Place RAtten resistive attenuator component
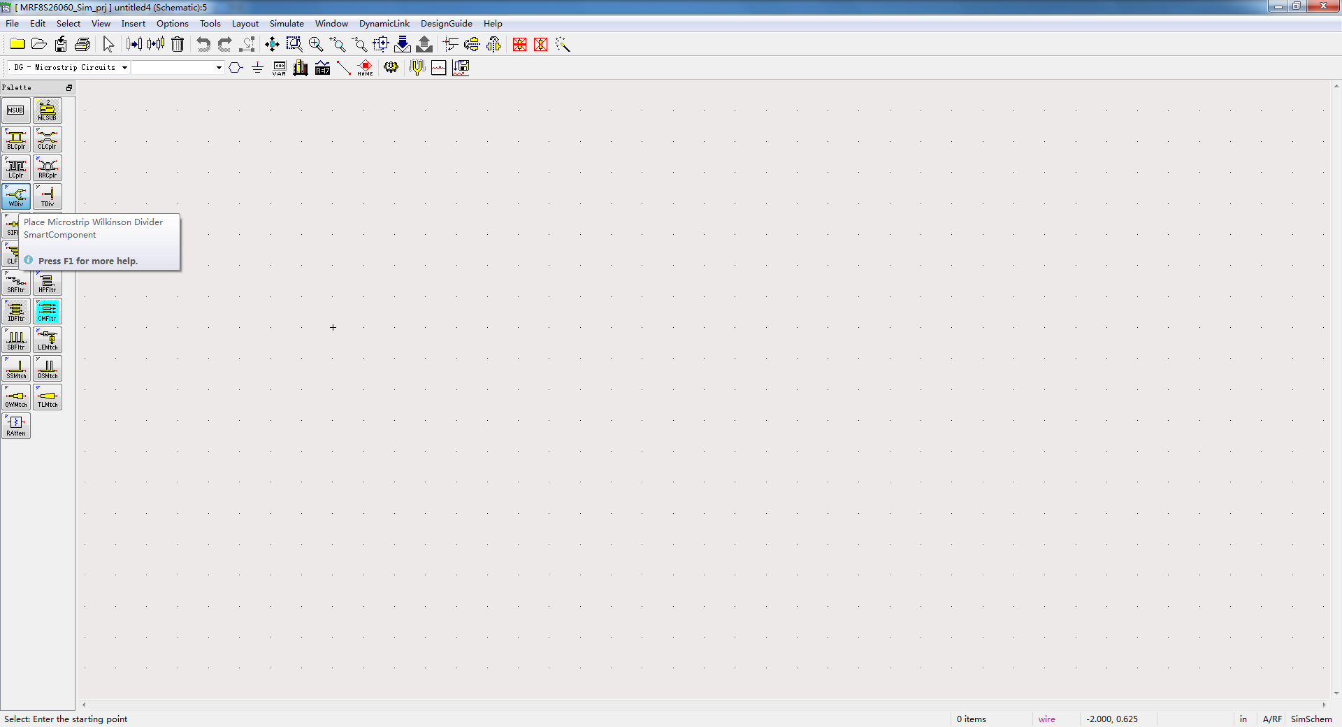Screen dimensions: 1342x727 click(x=16, y=426)
